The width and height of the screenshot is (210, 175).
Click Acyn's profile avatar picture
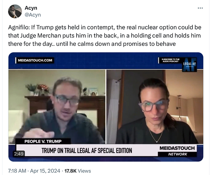15,11
